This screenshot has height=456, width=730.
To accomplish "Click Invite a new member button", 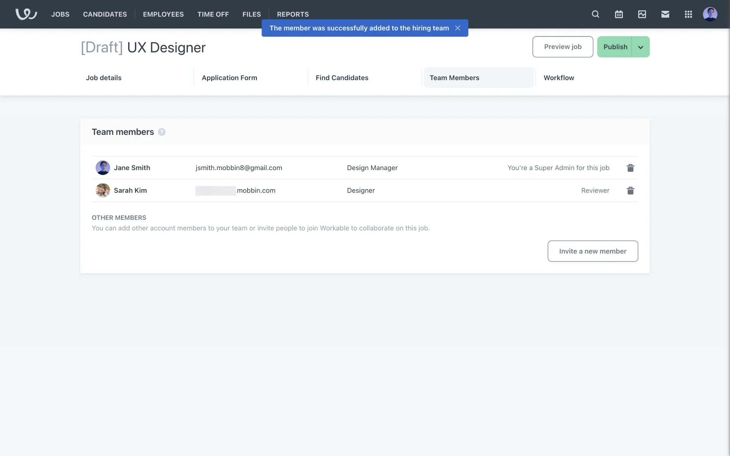I will [x=592, y=251].
